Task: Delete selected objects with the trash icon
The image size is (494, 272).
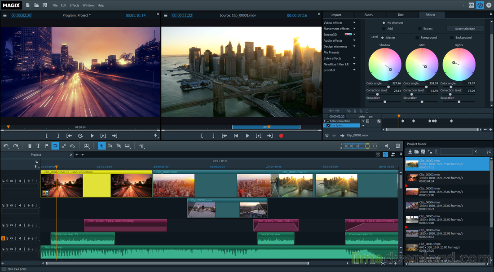Action: (x=29, y=145)
